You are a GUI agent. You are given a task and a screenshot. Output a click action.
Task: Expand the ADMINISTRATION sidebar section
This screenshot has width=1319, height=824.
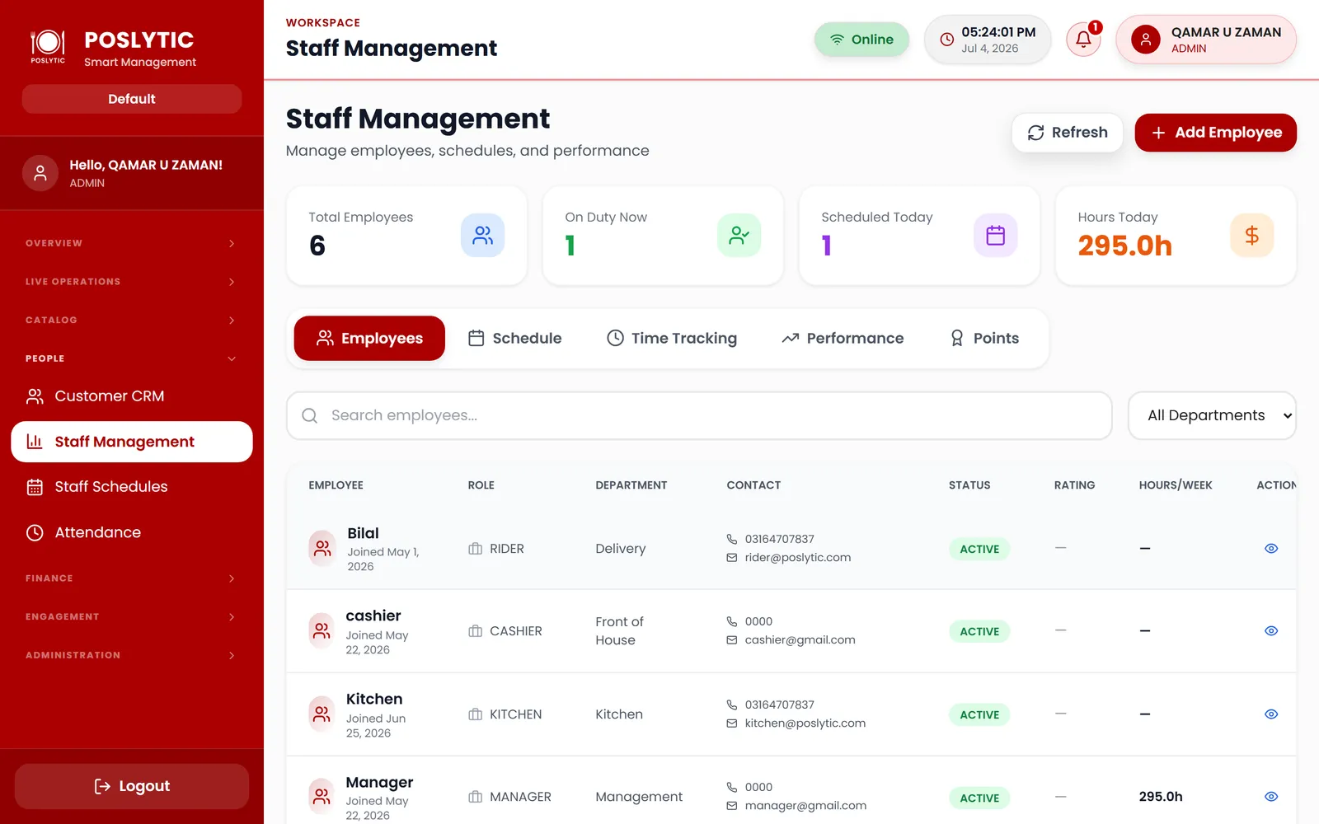132,655
